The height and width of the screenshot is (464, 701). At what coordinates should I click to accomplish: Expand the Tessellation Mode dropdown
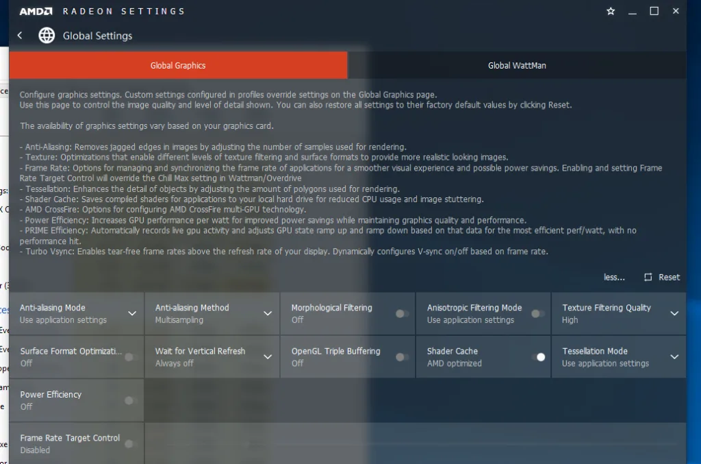(x=674, y=357)
